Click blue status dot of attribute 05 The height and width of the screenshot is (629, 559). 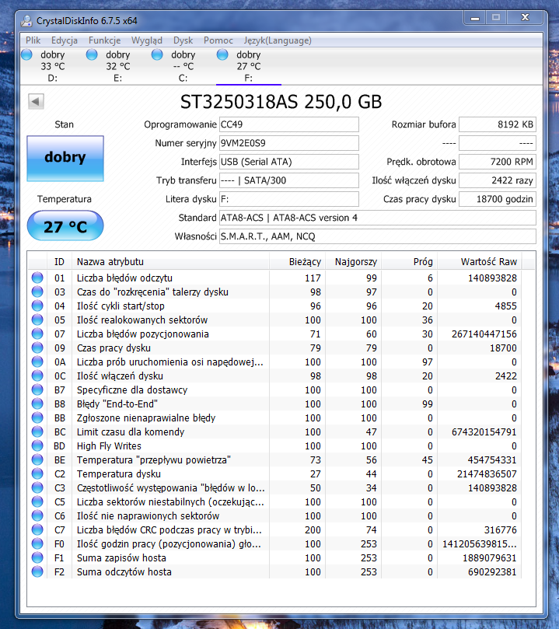tap(37, 320)
